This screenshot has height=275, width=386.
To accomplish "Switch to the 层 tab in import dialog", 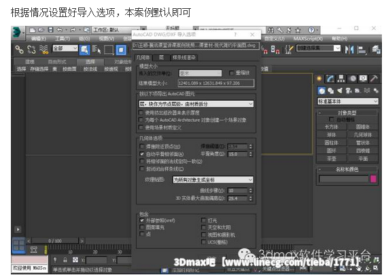I will (x=161, y=57).
